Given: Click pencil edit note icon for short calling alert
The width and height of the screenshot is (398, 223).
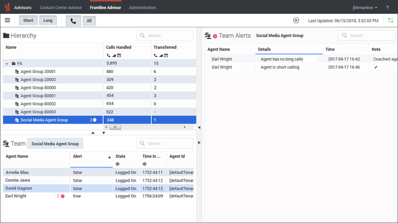Looking at the screenshot, I should tap(376, 67).
